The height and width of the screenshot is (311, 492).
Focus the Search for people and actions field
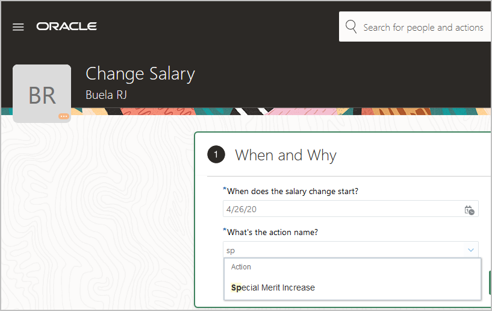coord(423,27)
